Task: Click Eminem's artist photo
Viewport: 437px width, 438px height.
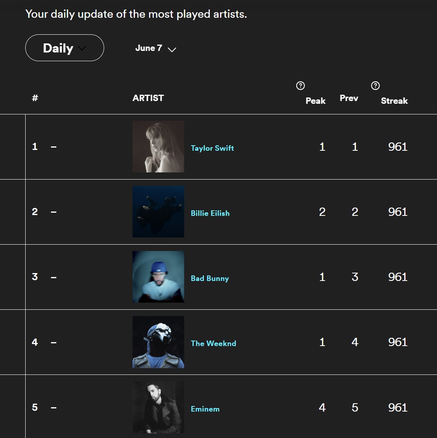Action: pos(158,407)
